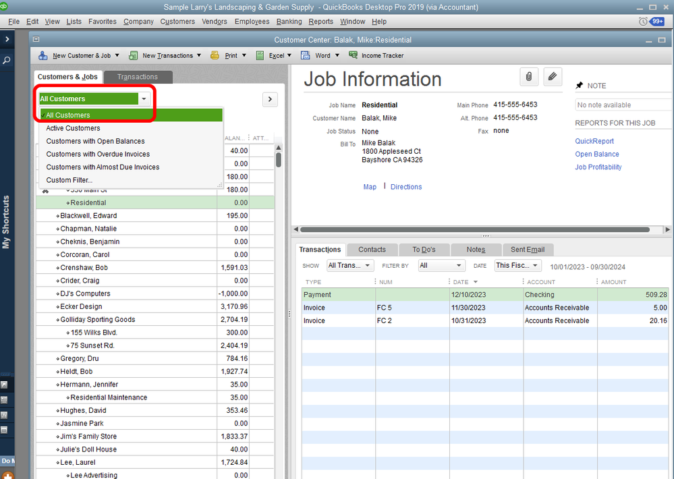Viewport: 674px width, 479px height.
Task: Select Customers with Open Balances option
Action: coord(131,141)
